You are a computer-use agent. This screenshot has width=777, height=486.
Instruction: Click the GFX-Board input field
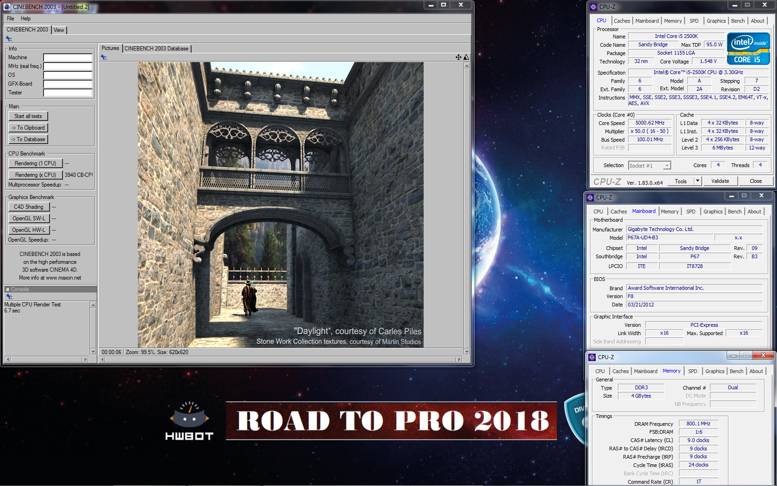pos(68,84)
